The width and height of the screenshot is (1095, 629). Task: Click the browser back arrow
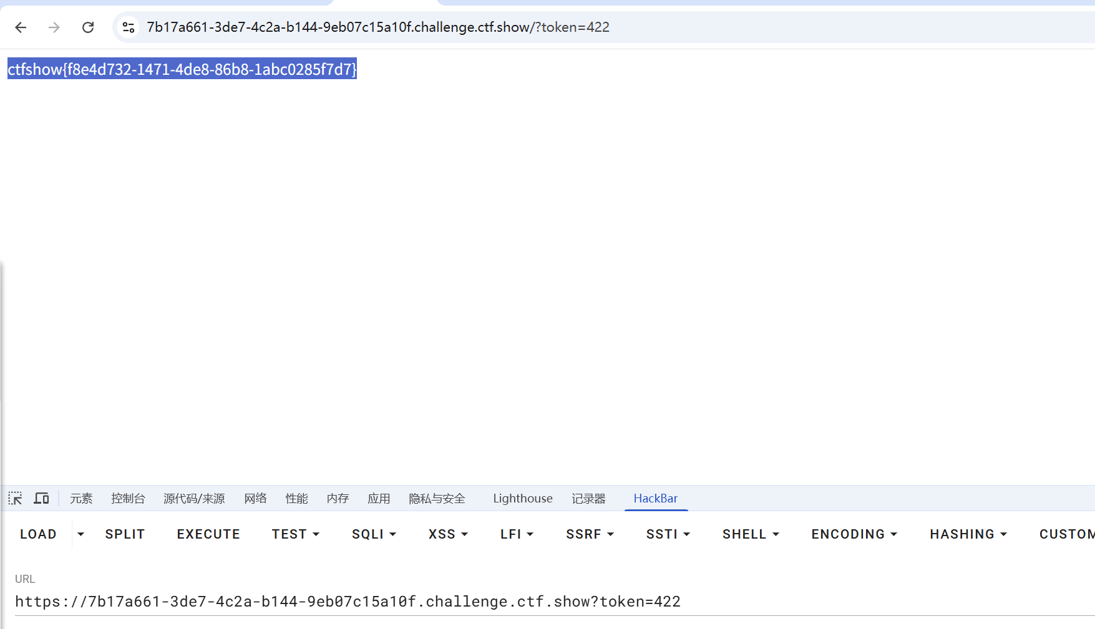21,27
